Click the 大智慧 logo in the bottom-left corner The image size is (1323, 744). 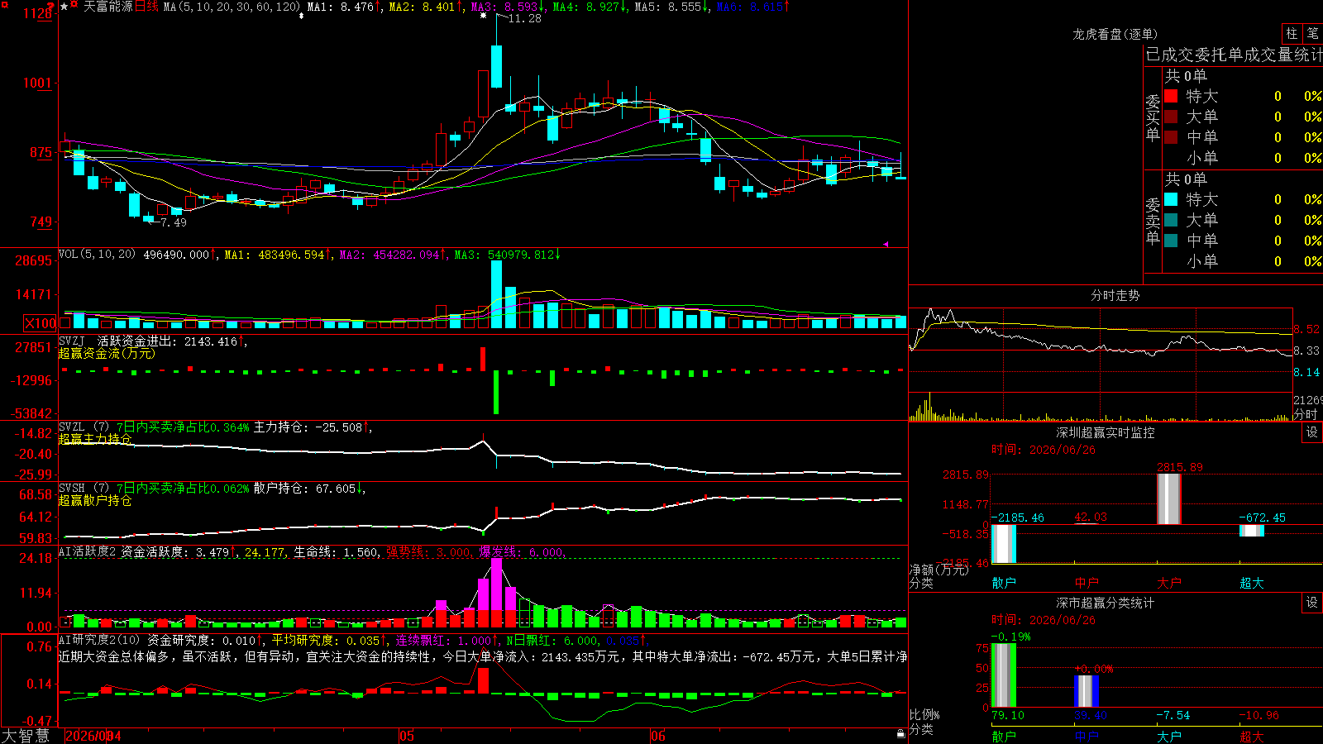26,736
